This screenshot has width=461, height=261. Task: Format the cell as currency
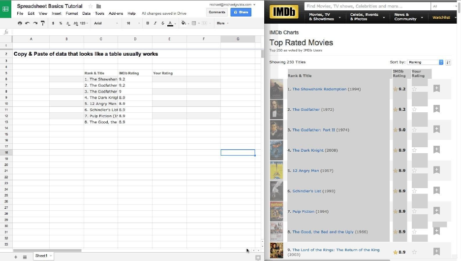(x=53, y=23)
